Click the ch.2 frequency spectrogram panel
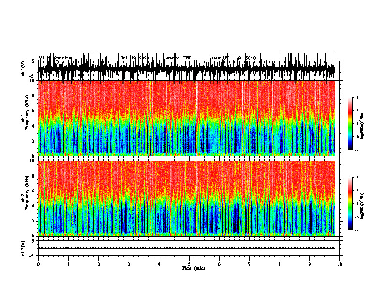The height and width of the screenshot is (296, 383). (x=189, y=198)
